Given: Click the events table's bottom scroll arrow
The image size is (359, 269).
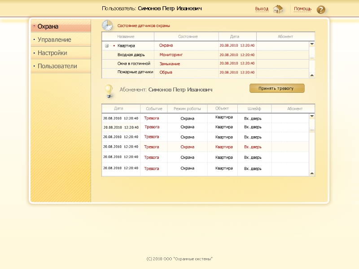Looking at the screenshot, I should [312, 174].
